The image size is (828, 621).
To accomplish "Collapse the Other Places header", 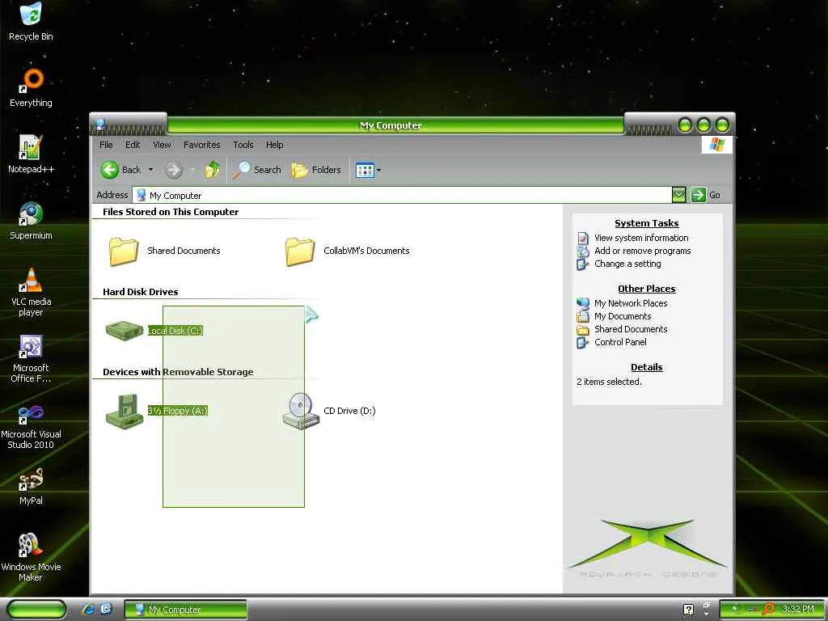I will (x=646, y=289).
